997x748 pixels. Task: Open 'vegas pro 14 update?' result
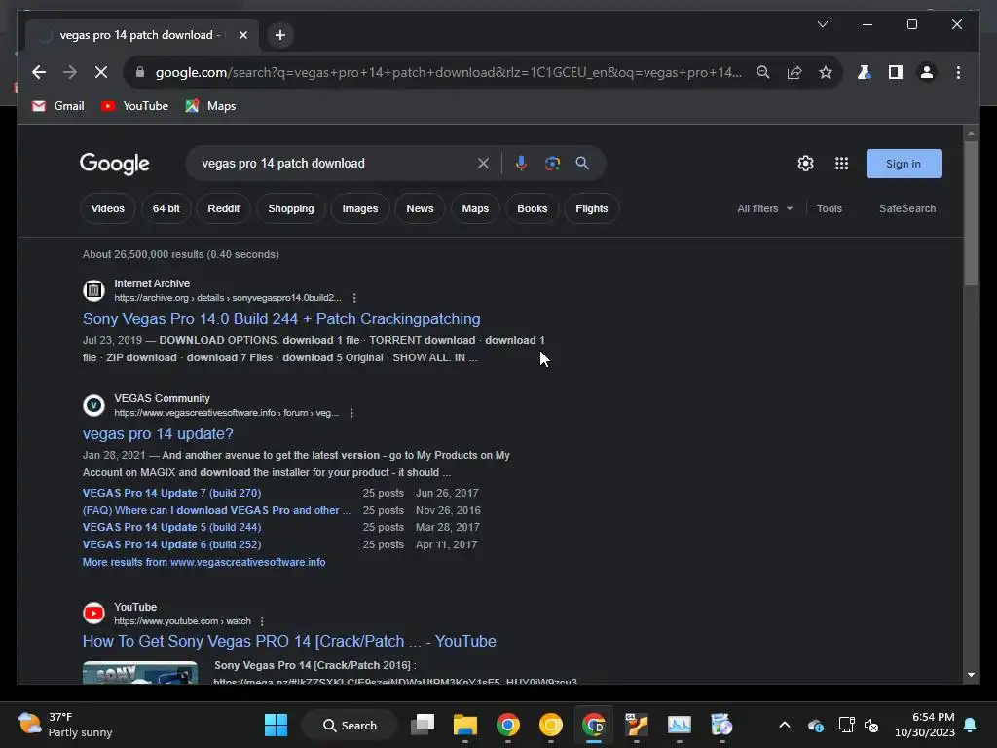click(158, 433)
